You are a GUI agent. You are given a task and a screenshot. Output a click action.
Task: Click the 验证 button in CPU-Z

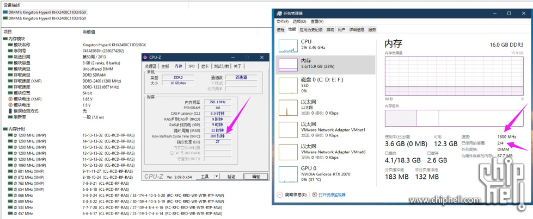(231, 177)
